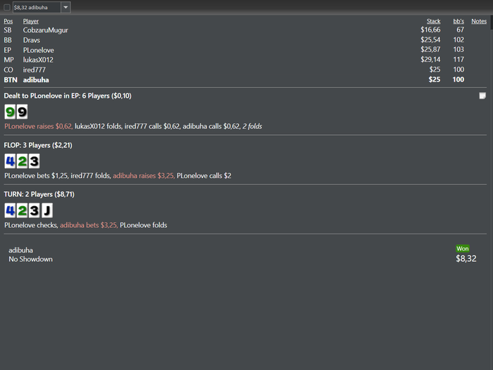Click the $8,32 winnings amount
493x370 pixels.
(466, 259)
